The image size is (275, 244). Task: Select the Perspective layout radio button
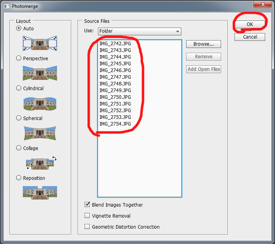tap(18, 58)
